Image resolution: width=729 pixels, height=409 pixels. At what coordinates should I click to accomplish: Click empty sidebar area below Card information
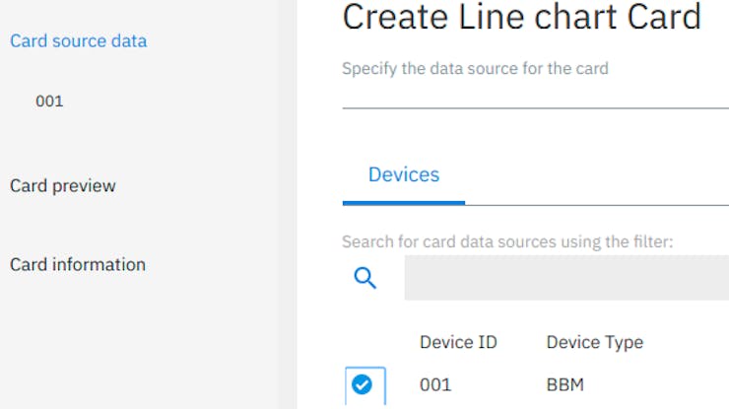[x=140, y=344]
